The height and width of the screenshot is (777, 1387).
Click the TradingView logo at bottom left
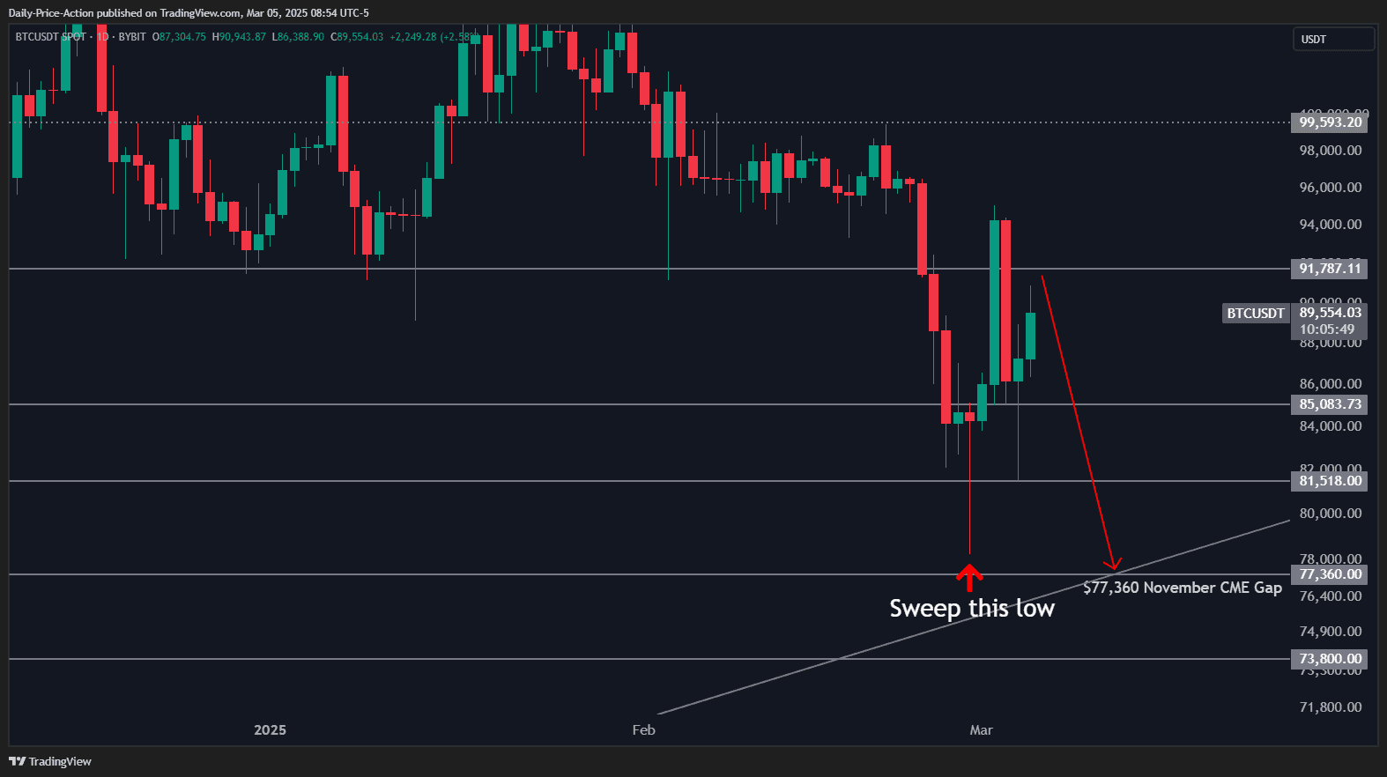tap(50, 761)
